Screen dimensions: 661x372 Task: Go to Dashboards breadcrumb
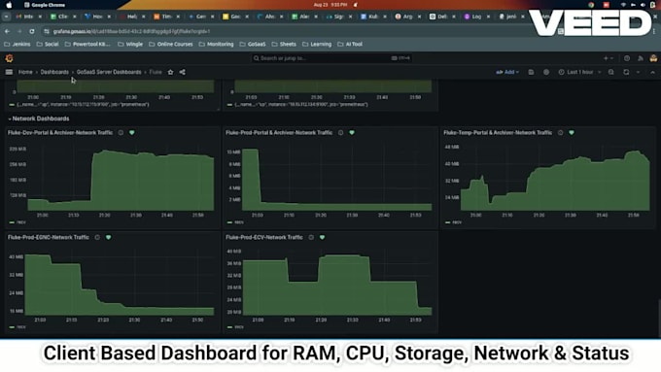54,72
